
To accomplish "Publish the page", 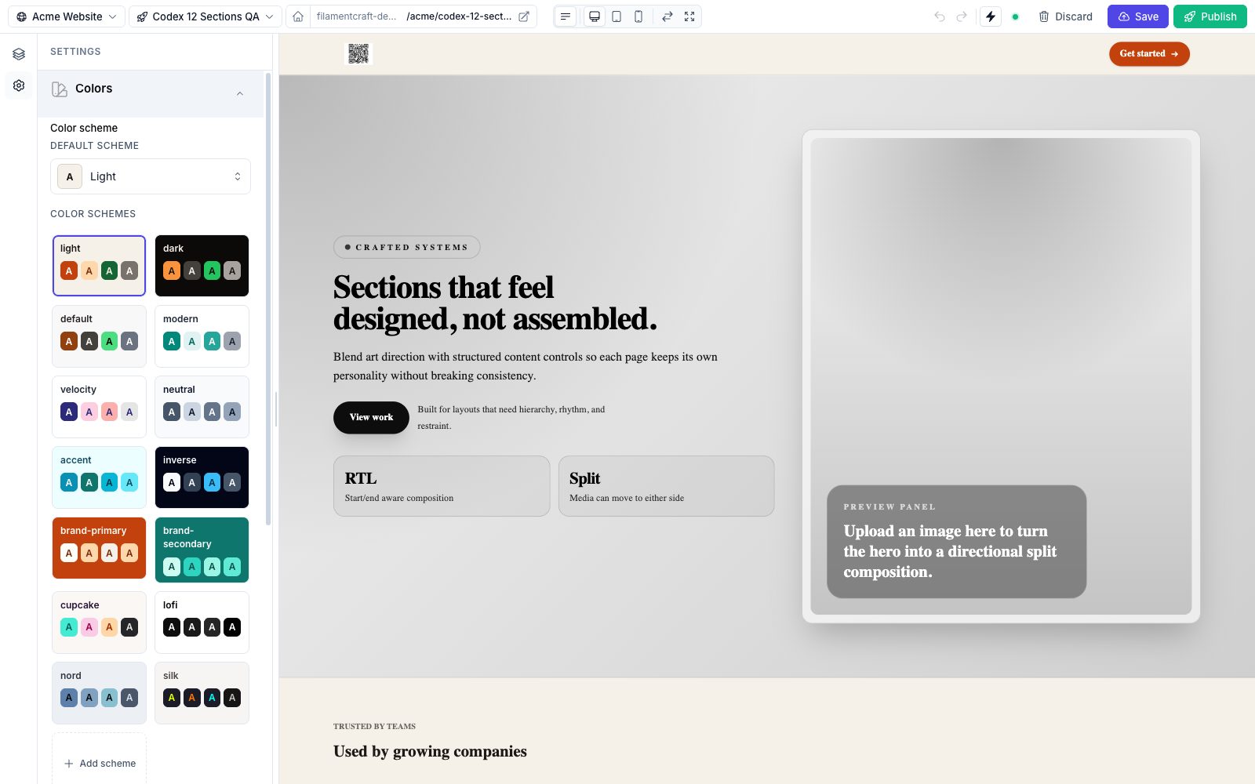I will [1210, 16].
